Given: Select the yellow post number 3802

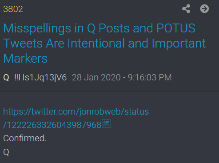Looking at the screenshot, I should pos(13,9).
